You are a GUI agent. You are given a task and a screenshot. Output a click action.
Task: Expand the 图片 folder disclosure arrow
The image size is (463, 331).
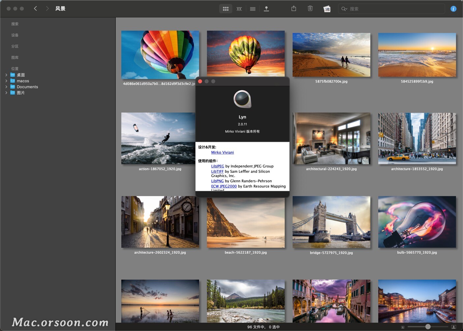(6, 93)
